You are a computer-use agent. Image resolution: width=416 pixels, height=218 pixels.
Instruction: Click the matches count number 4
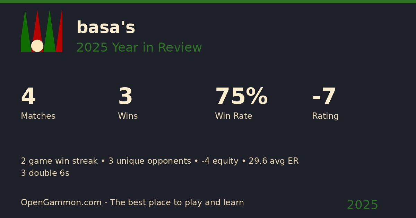[x=28, y=97]
